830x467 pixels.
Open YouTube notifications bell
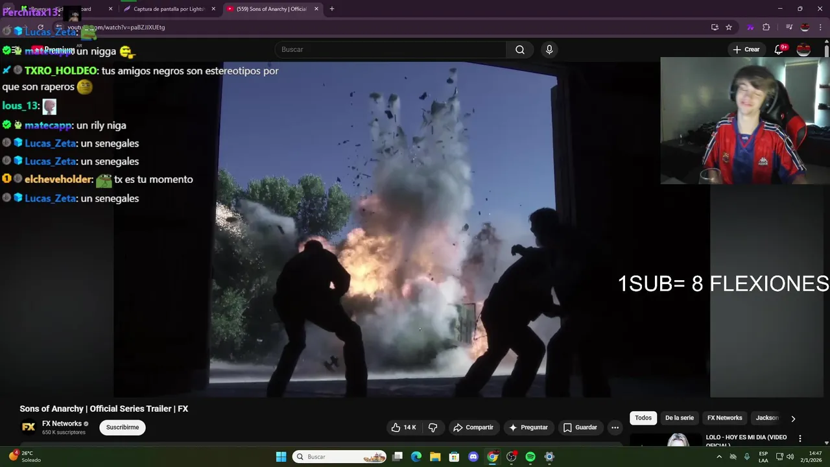779,49
